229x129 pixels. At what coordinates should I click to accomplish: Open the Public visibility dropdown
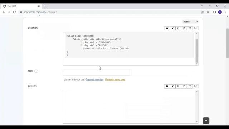coord(190,21)
